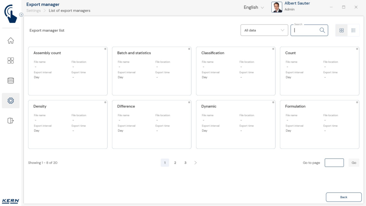Viewport: 366px width, 206px height.
Task: Click the Go to page input field
Action: coord(334,163)
